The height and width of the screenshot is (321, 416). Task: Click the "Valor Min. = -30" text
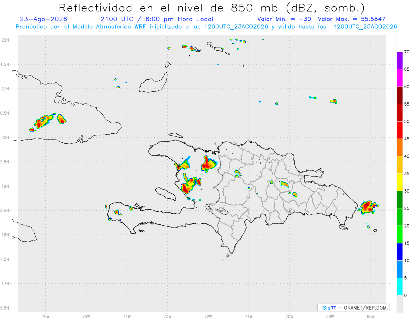click(x=285, y=19)
